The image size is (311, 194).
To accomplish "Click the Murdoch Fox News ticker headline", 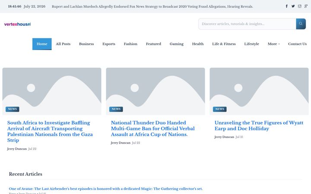I will pos(152,6).
